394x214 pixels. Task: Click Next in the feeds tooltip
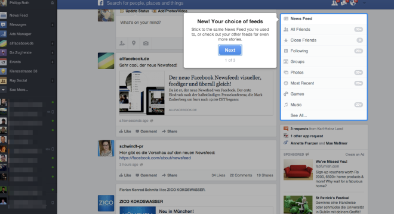point(230,50)
